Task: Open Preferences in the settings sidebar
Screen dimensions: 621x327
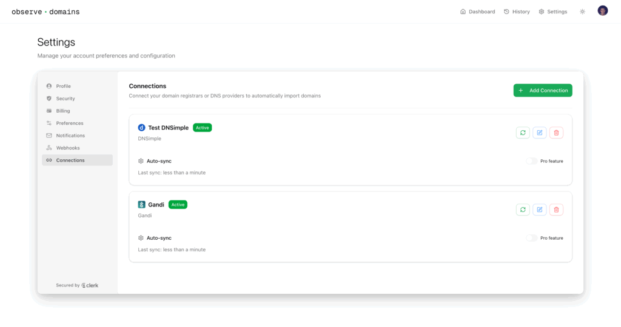Action: click(70, 123)
